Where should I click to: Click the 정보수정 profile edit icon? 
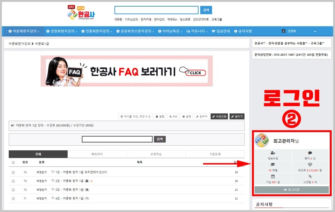pos(273,153)
